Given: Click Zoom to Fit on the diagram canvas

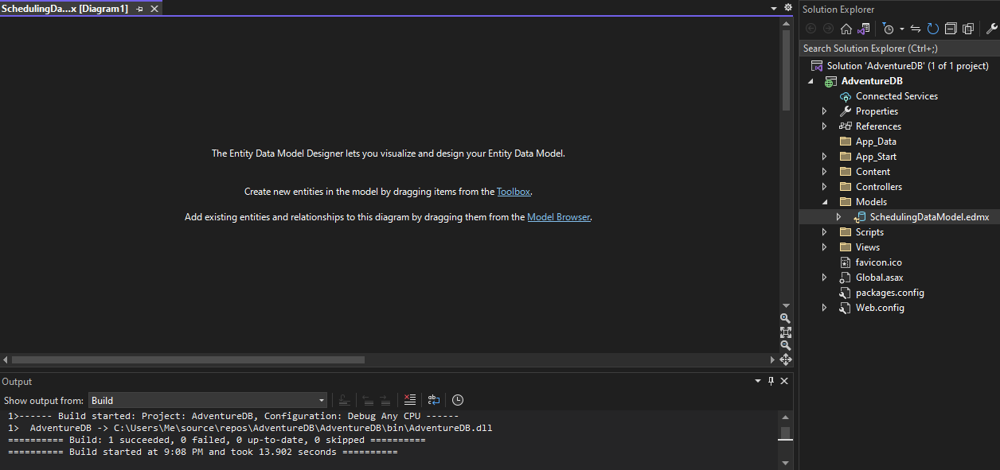Looking at the screenshot, I should 785,332.
